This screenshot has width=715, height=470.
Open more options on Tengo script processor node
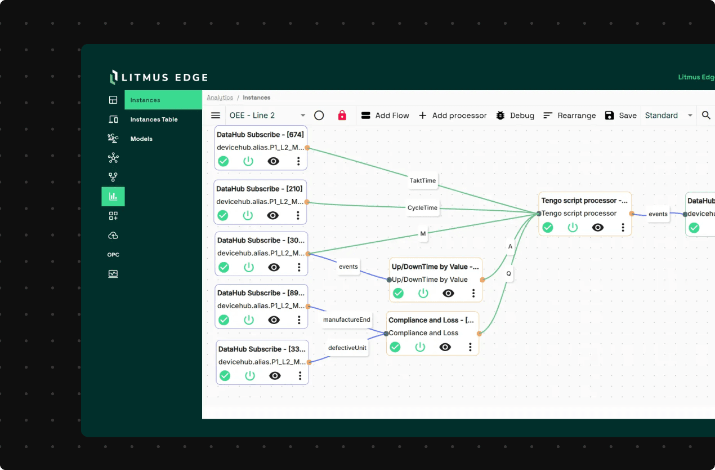pos(623,228)
